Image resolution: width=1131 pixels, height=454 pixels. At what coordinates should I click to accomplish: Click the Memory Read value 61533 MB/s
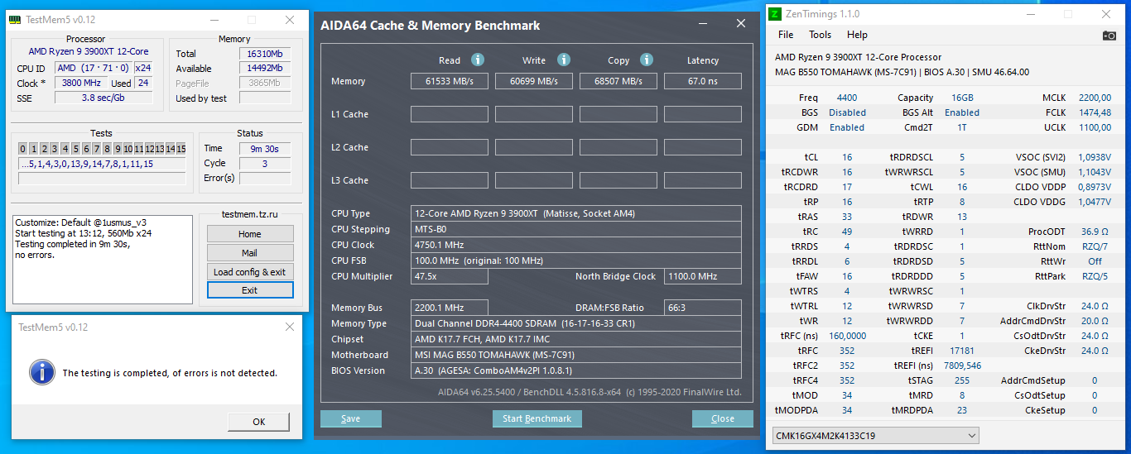(450, 81)
